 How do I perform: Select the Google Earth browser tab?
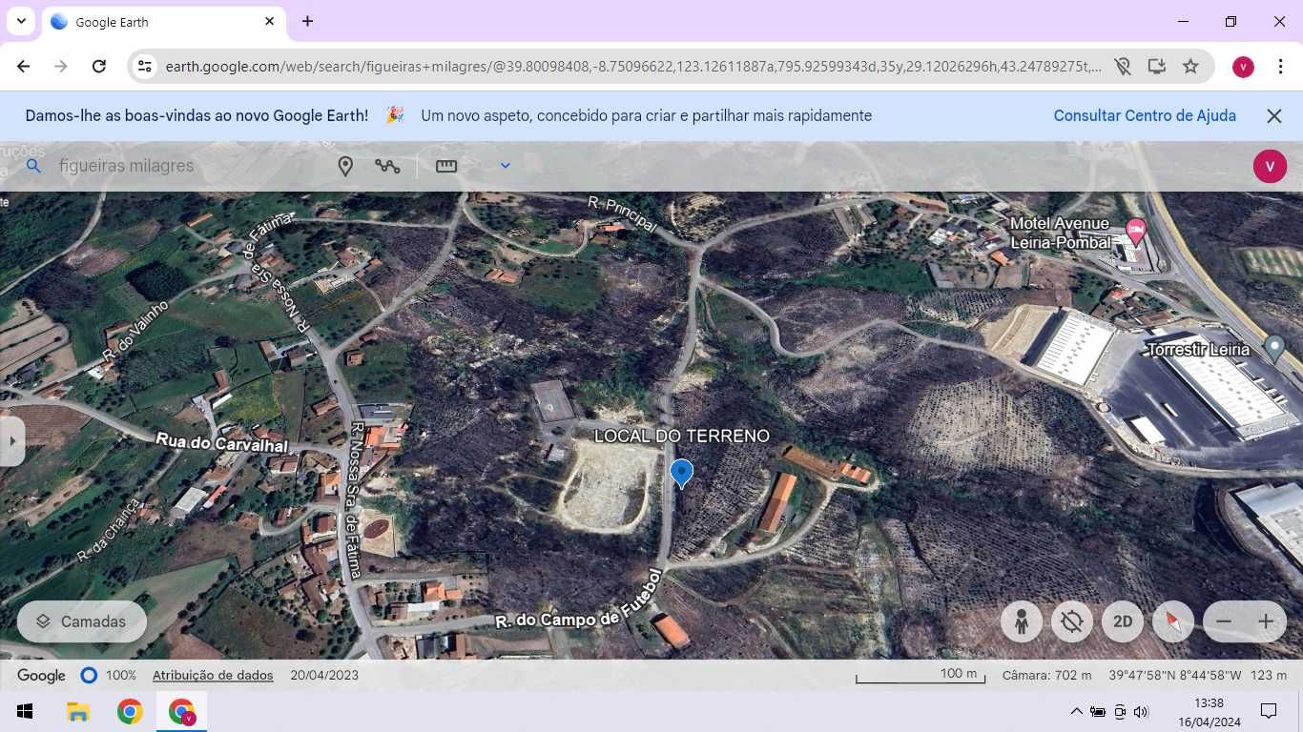click(164, 22)
